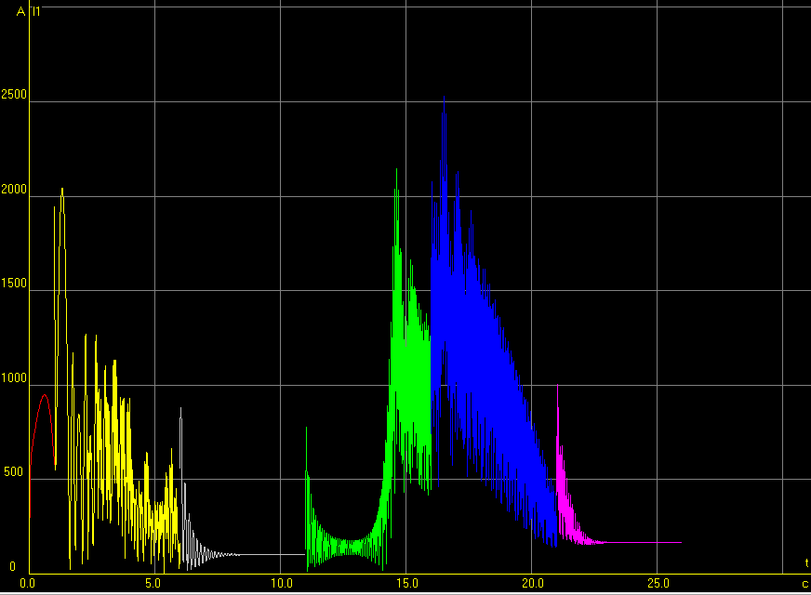Click the 2500 value on the vertical axis
The image size is (811, 595).
coord(14,95)
